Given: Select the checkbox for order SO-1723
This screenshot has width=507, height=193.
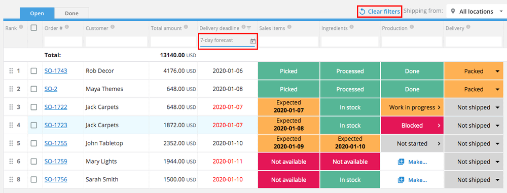Looking at the screenshot, I should 33,125.
